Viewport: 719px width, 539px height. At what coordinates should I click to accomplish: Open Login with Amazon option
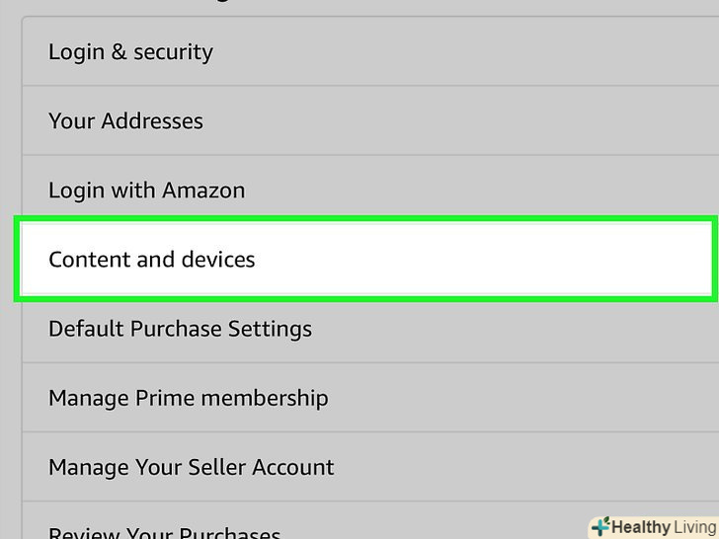[x=365, y=191]
